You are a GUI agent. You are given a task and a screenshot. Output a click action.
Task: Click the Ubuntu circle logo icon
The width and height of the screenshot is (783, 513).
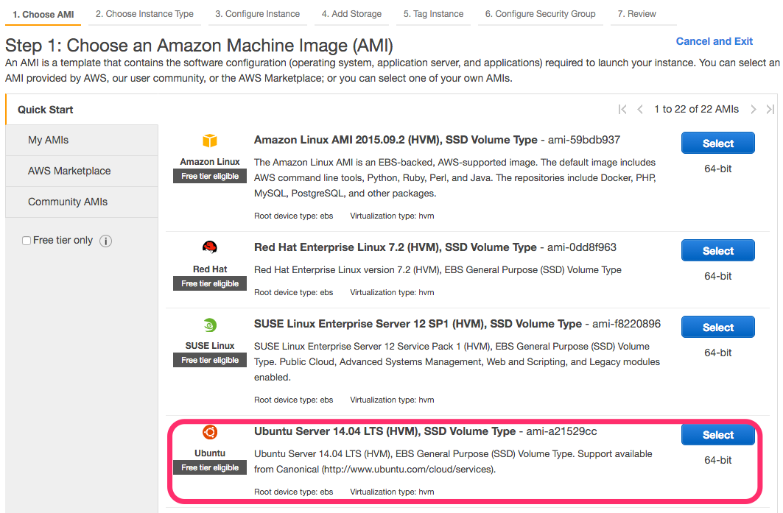(210, 432)
